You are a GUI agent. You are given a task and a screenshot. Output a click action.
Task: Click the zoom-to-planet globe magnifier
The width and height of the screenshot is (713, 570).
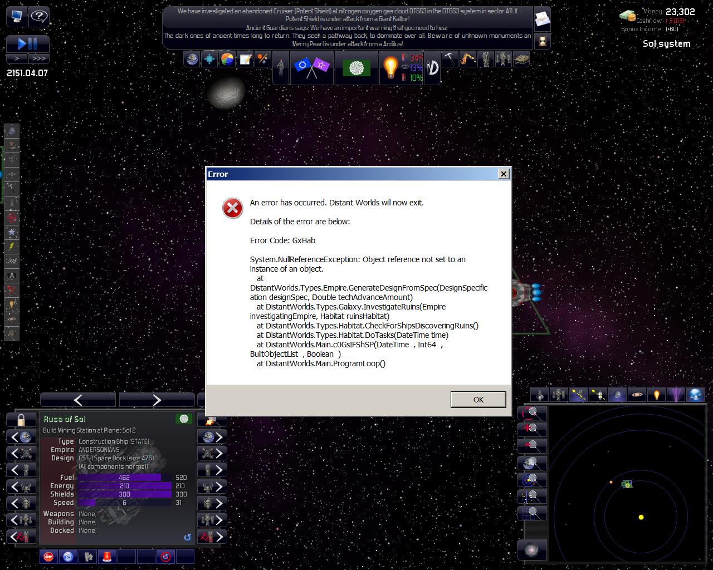pyautogui.click(x=531, y=463)
